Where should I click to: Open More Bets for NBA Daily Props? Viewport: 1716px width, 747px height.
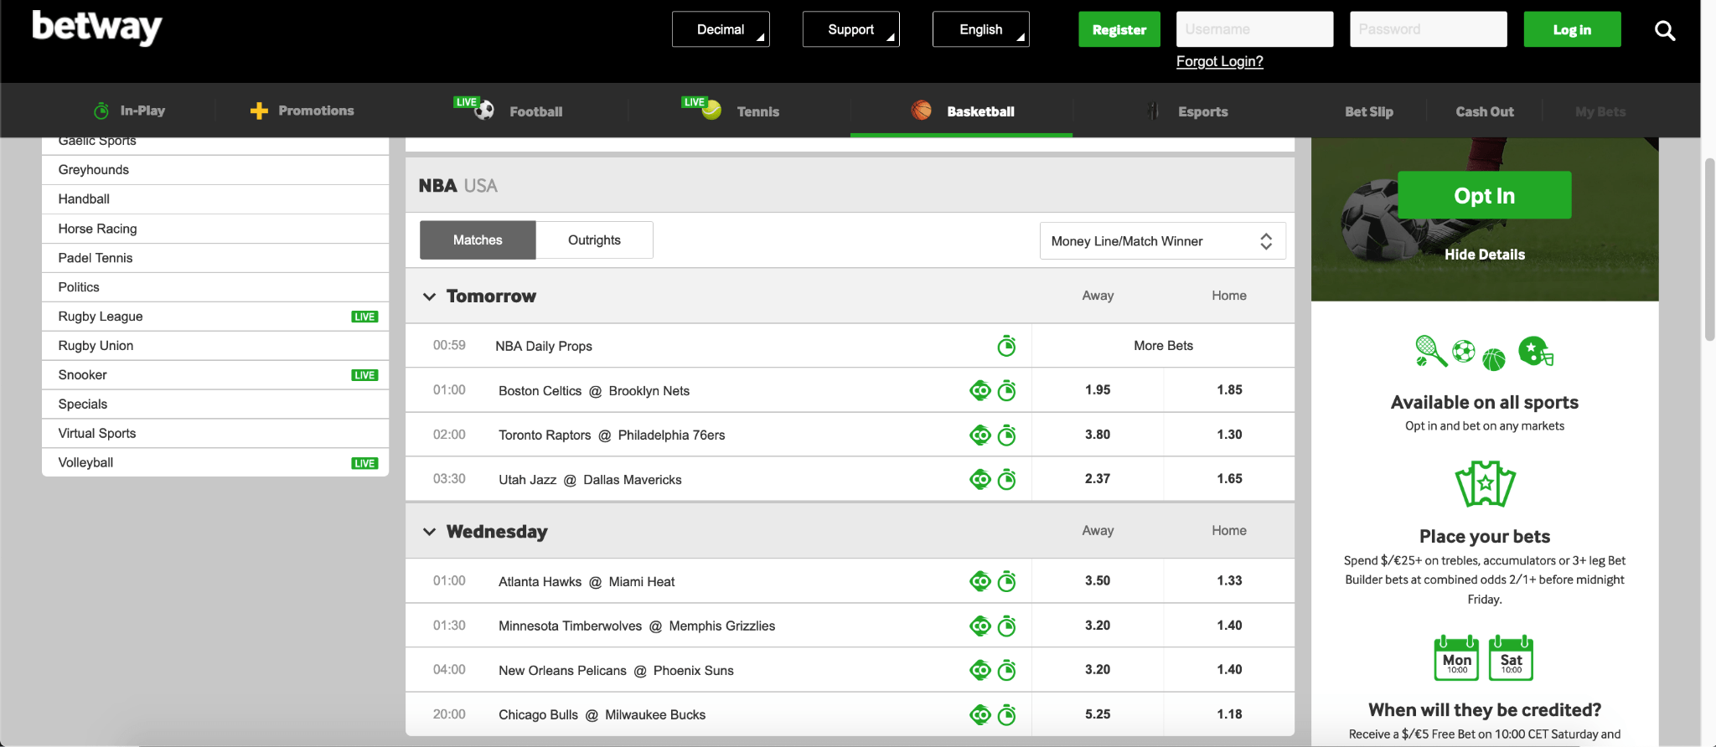pyautogui.click(x=1163, y=345)
